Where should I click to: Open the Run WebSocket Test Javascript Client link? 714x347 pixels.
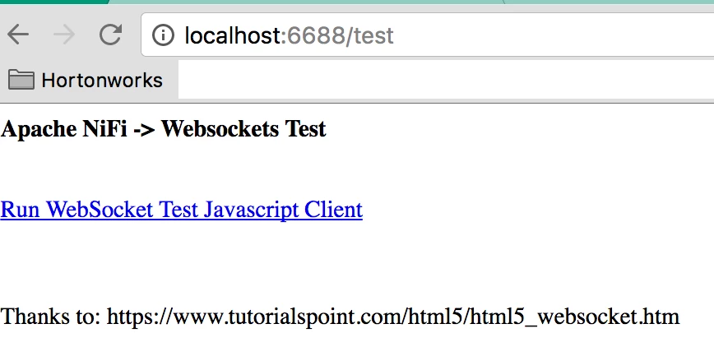[181, 210]
